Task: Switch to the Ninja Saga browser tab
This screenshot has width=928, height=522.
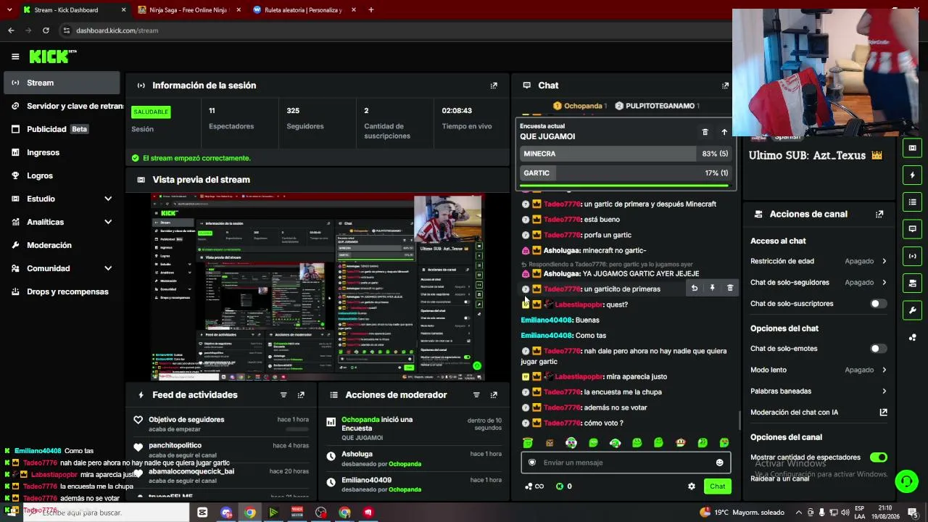Action: (188, 10)
